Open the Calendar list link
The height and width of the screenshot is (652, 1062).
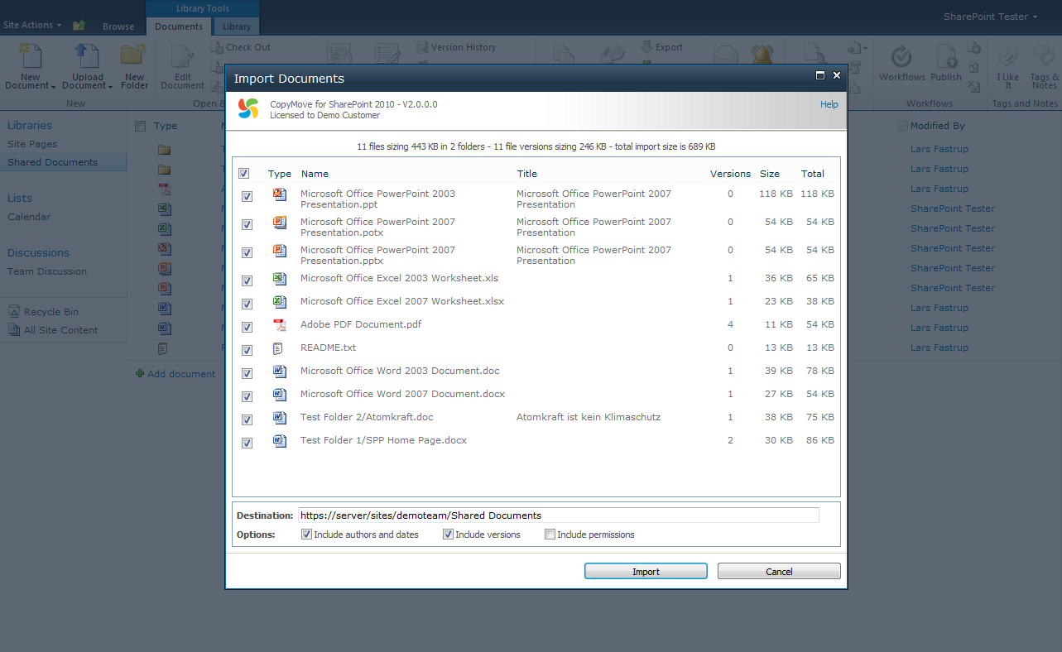pos(29,217)
